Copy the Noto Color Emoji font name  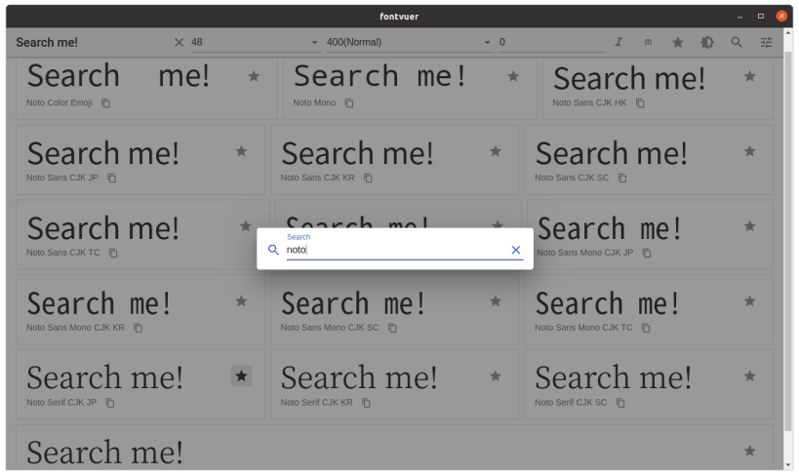pyautogui.click(x=105, y=103)
